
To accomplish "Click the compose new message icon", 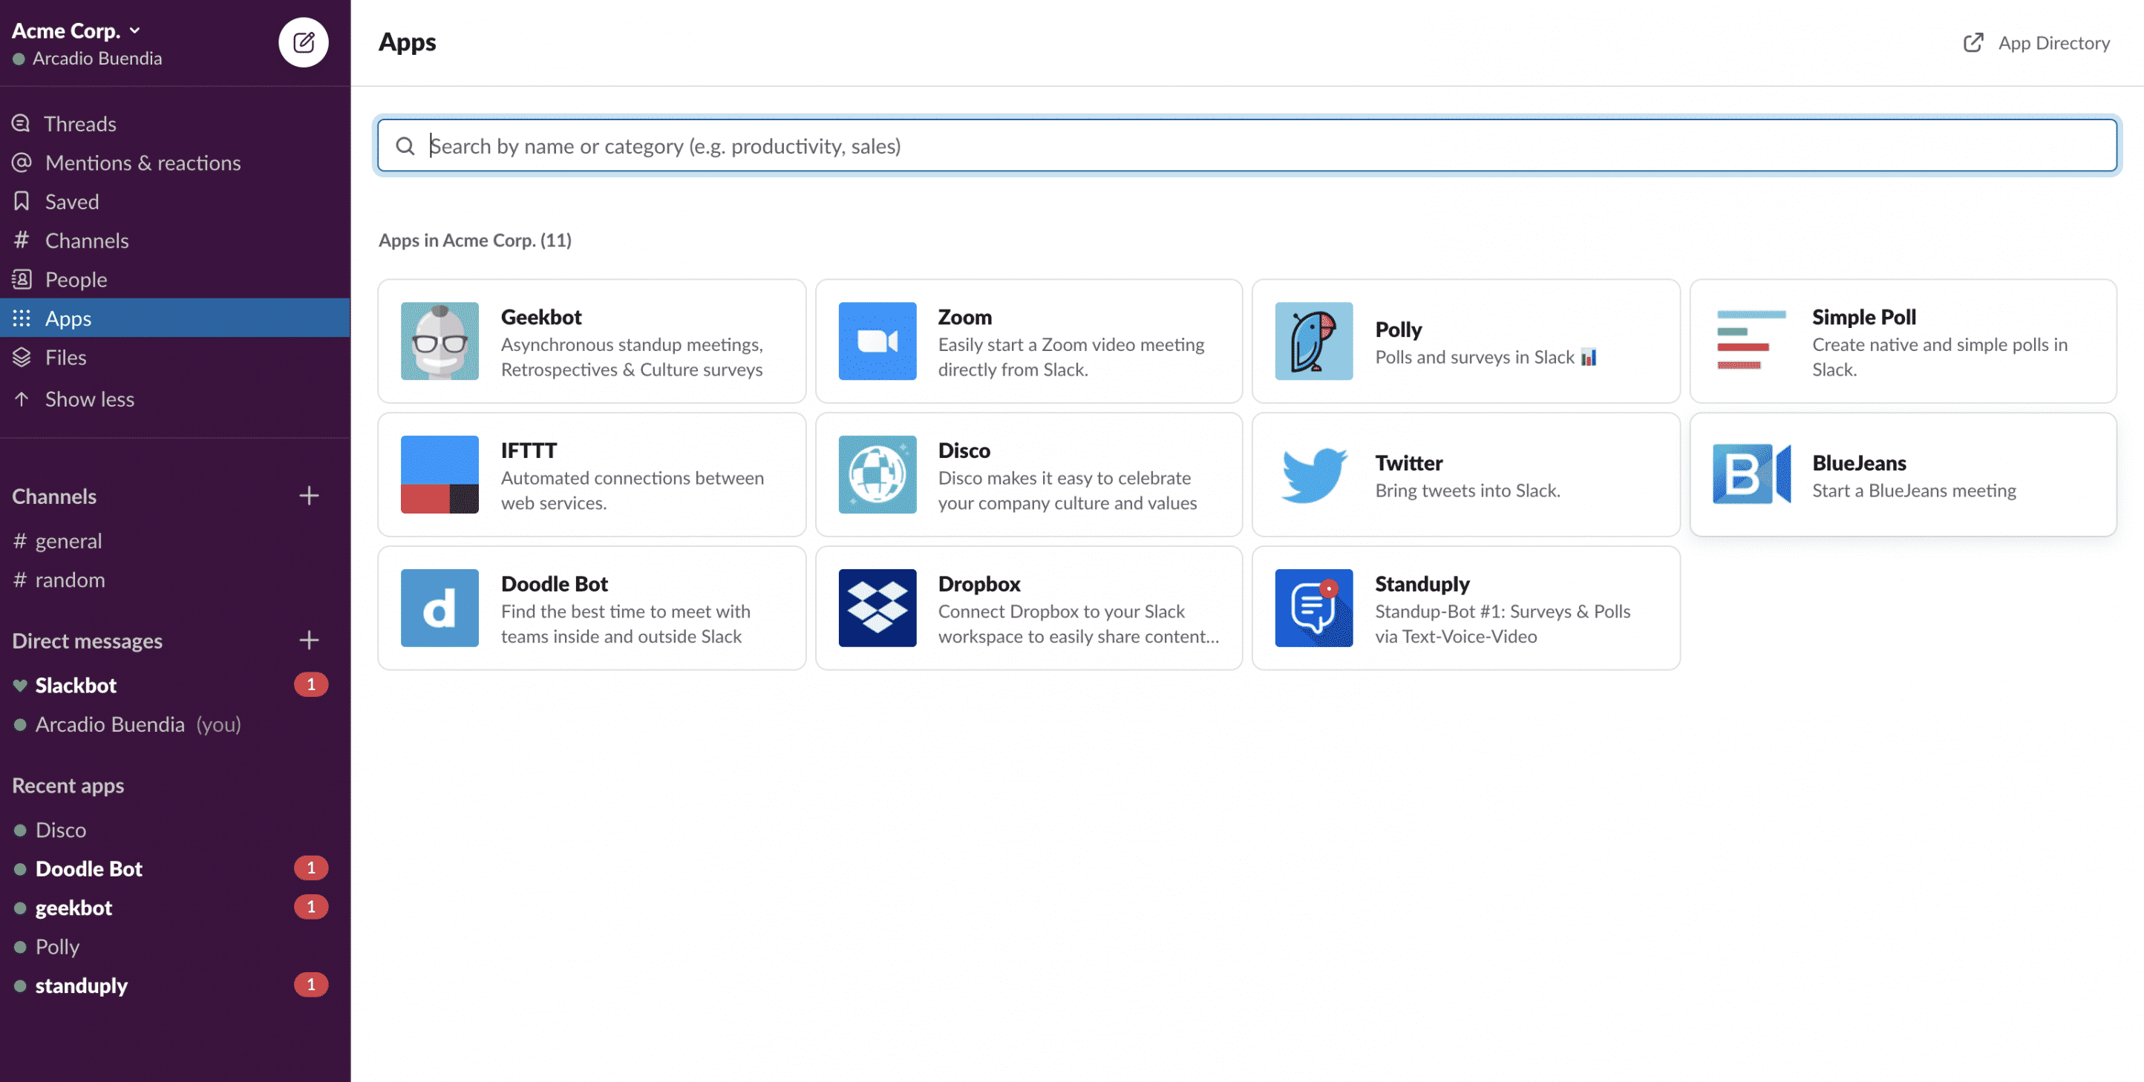I will pos(303,42).
